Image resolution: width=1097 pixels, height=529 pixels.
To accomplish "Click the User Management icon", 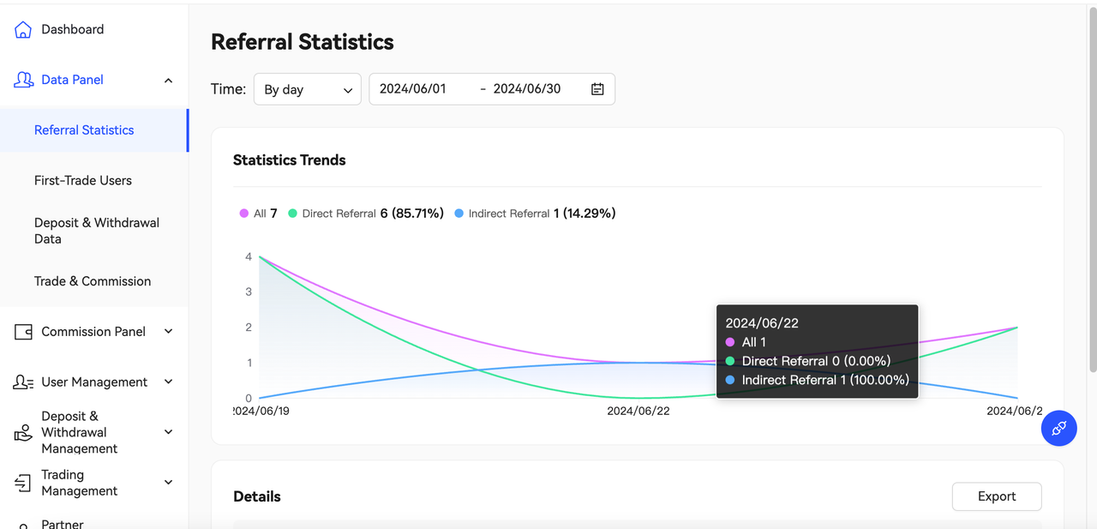I will point(23,382).
